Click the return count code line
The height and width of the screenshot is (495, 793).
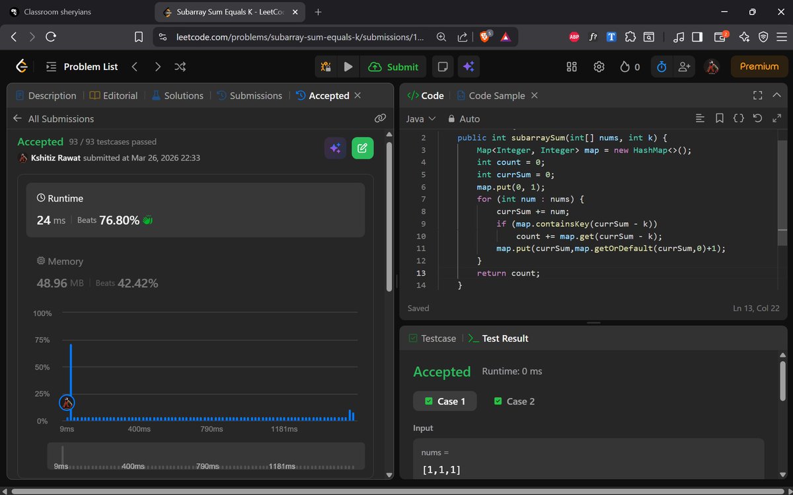[x=508, y=273]
